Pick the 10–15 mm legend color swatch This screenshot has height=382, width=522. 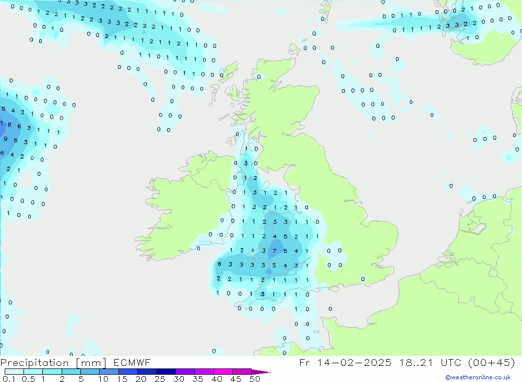coord(109,372)
